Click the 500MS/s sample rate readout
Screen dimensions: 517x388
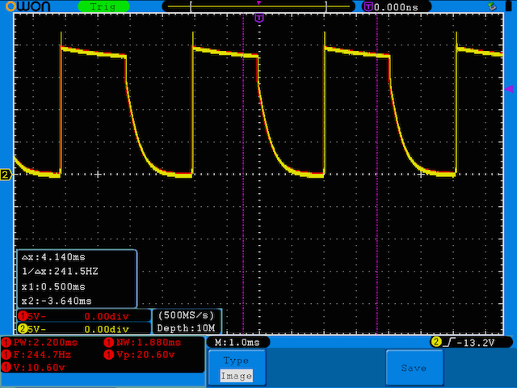[x=187, y=315]
